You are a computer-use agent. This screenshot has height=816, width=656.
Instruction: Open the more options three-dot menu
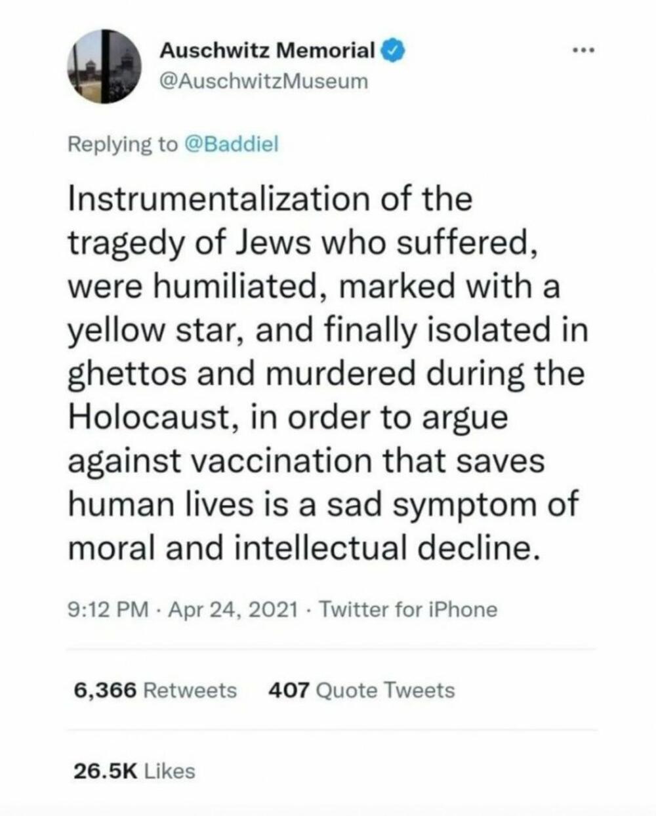tap(582, 50)
